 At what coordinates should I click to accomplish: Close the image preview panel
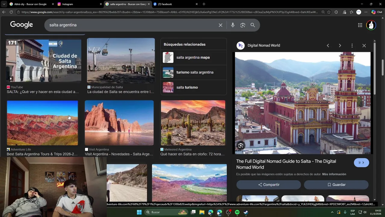click(x=364, y=46)
